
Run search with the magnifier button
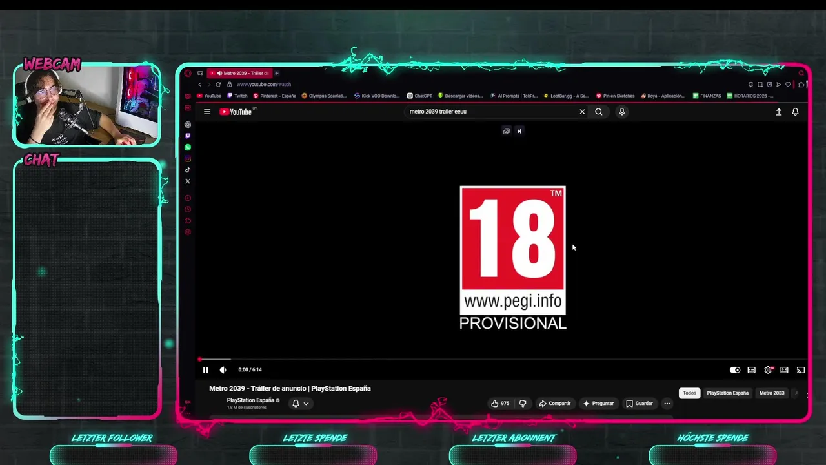[599, 112]
